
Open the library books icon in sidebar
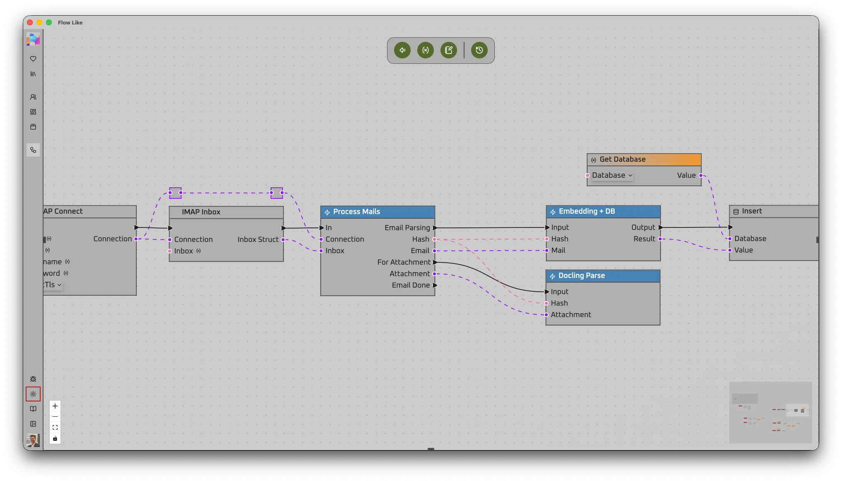(33, 74)
